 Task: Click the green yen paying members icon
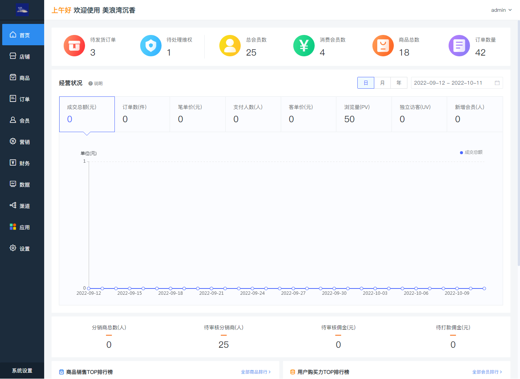[x=304, y=46]
